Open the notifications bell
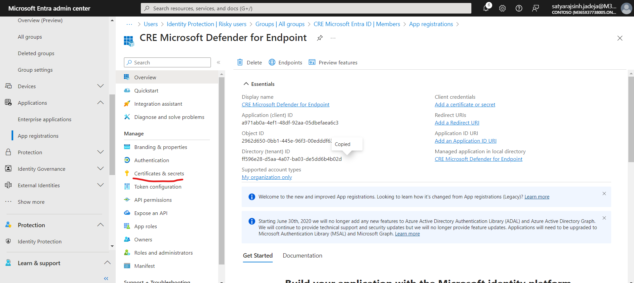 [486, 8]
